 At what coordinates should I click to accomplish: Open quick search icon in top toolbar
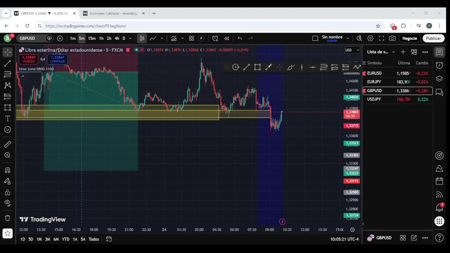[x=359, y=38]
